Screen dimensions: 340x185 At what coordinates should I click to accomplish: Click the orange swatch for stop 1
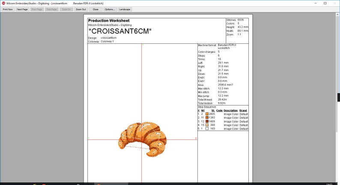click(x=207, y=114)
